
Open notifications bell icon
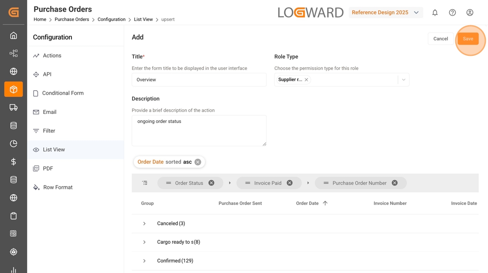[x=435, y=13]
